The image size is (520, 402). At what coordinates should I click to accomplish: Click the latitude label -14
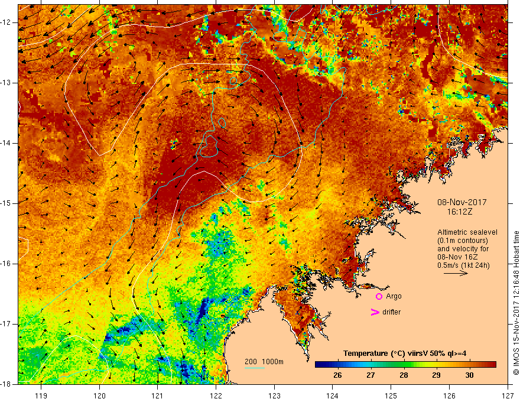point(6,143)
